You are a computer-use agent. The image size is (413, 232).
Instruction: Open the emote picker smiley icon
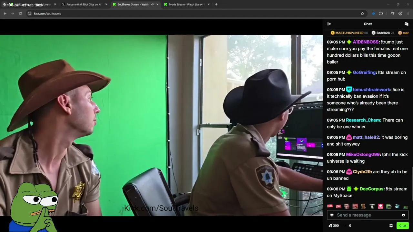tap(403, 215)
